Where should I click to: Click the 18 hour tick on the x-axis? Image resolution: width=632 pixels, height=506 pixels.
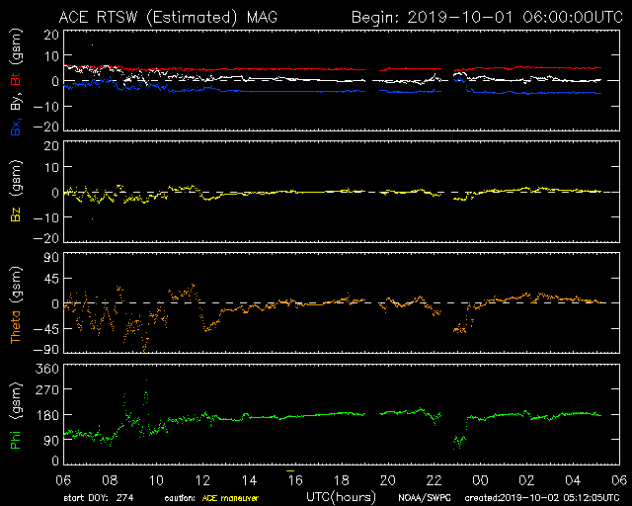pos(341,477)
